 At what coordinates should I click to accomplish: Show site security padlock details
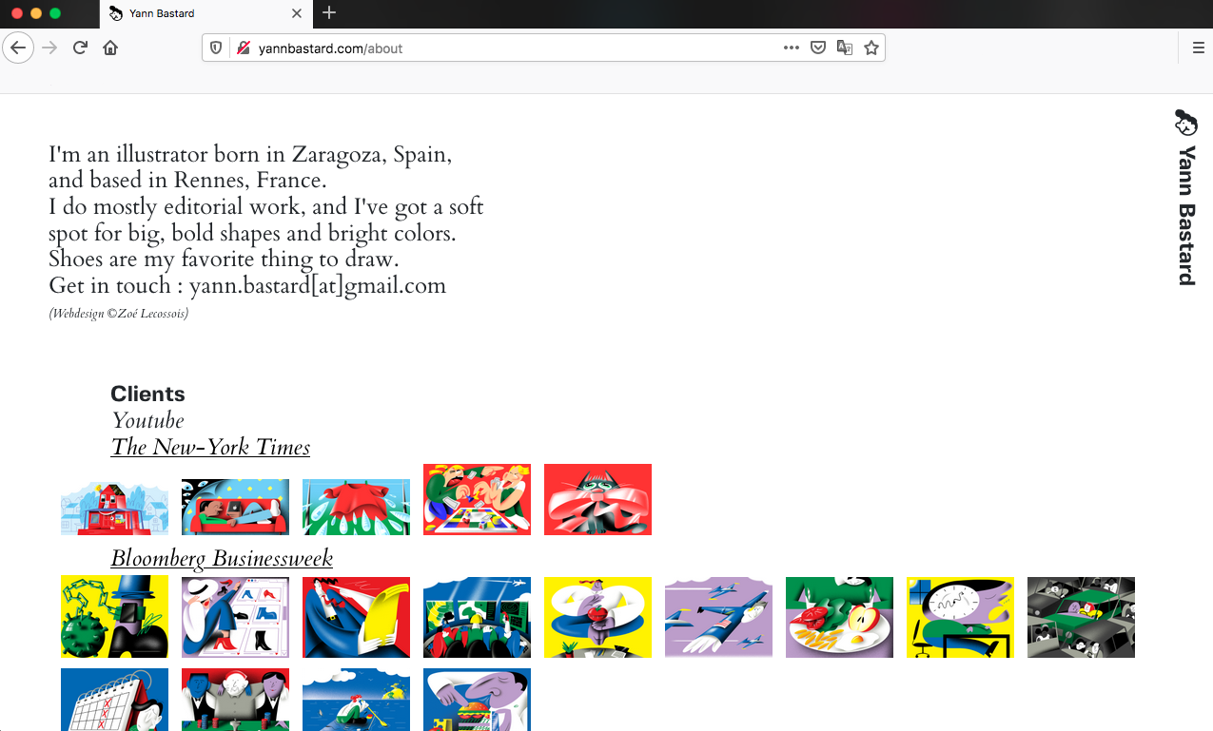(x=243, y=48)
